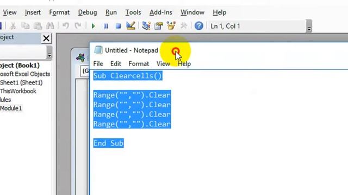Open the VBA editor's Help menu

point(219,12)
